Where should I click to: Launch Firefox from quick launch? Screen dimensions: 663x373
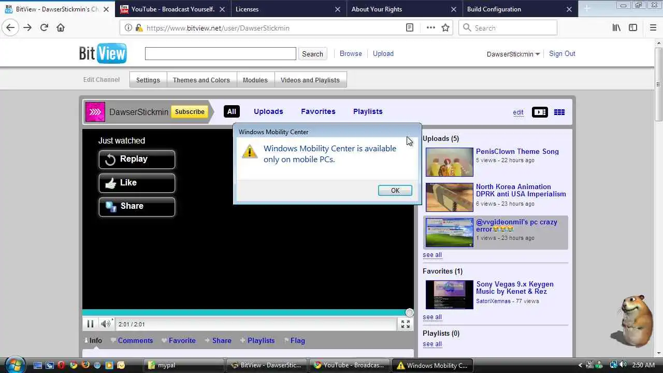coord(85,365)
